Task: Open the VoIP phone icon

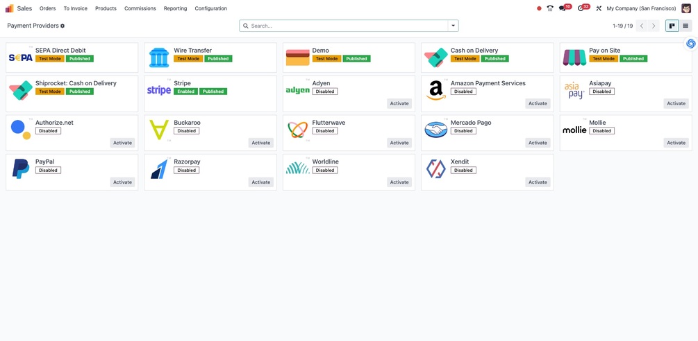Action: tap(550, 8)
